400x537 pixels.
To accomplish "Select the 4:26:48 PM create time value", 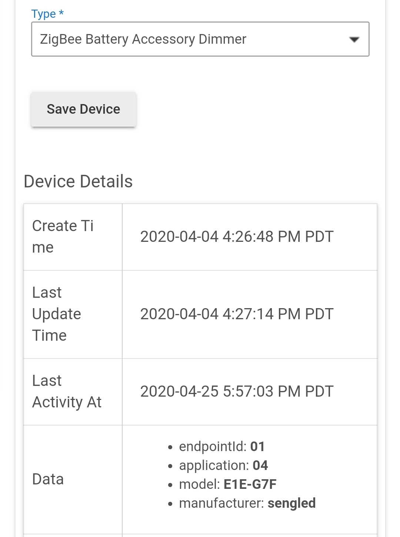I will pyautogui.click(x=237, y=237).
